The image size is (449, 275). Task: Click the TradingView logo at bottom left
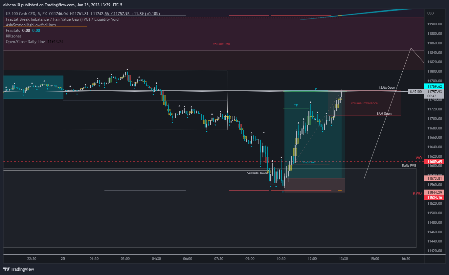[x=19, y=269]
